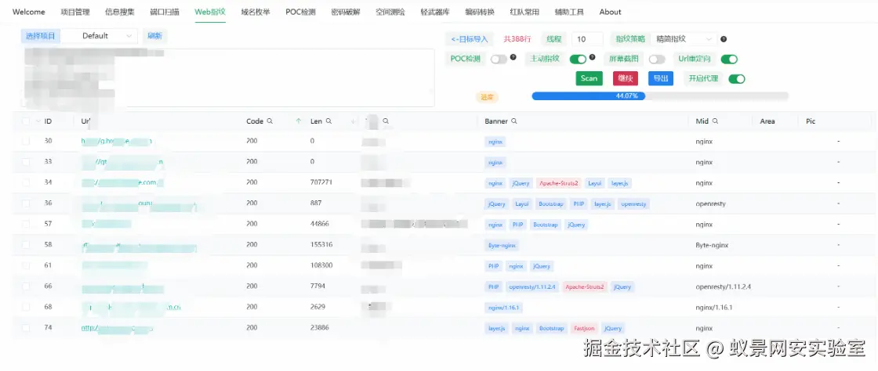Click the Fastjson tag in row 74
Screen dimensions: 878x371
[x=584, y=328]
